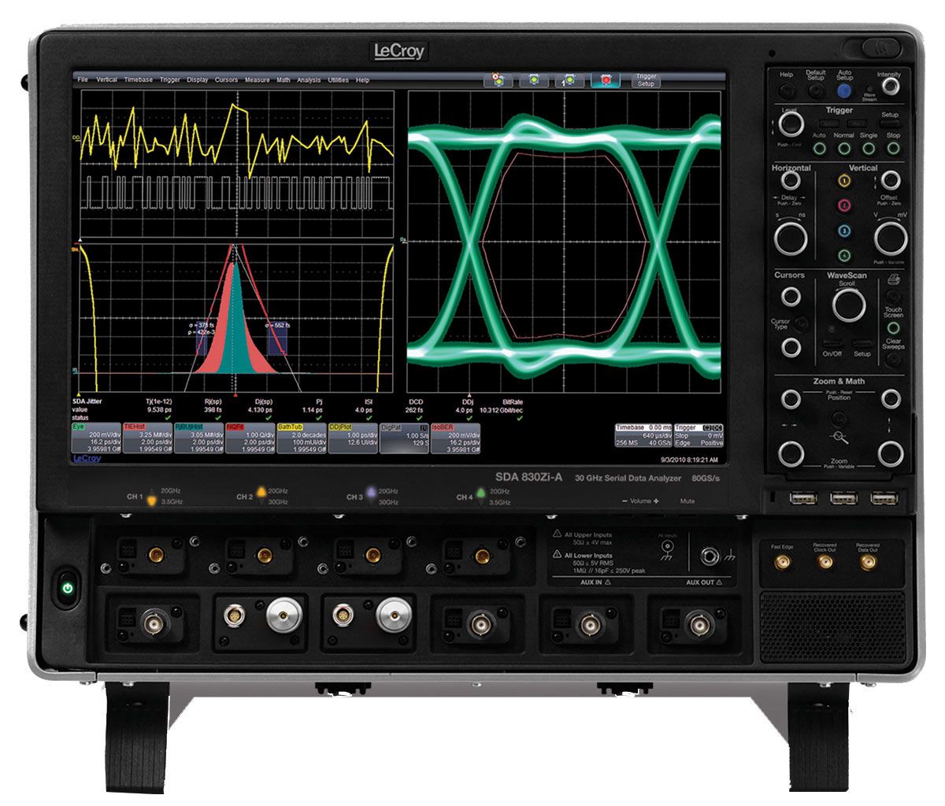Push the blue Auto Setup button
This screenshot has width=945, height=806.
844,91
